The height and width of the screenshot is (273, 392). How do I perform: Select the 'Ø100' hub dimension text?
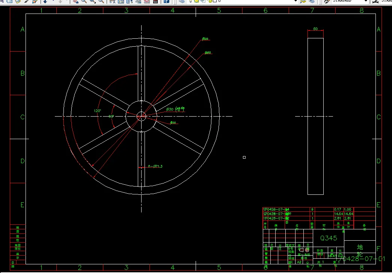[x=173, y=123]
